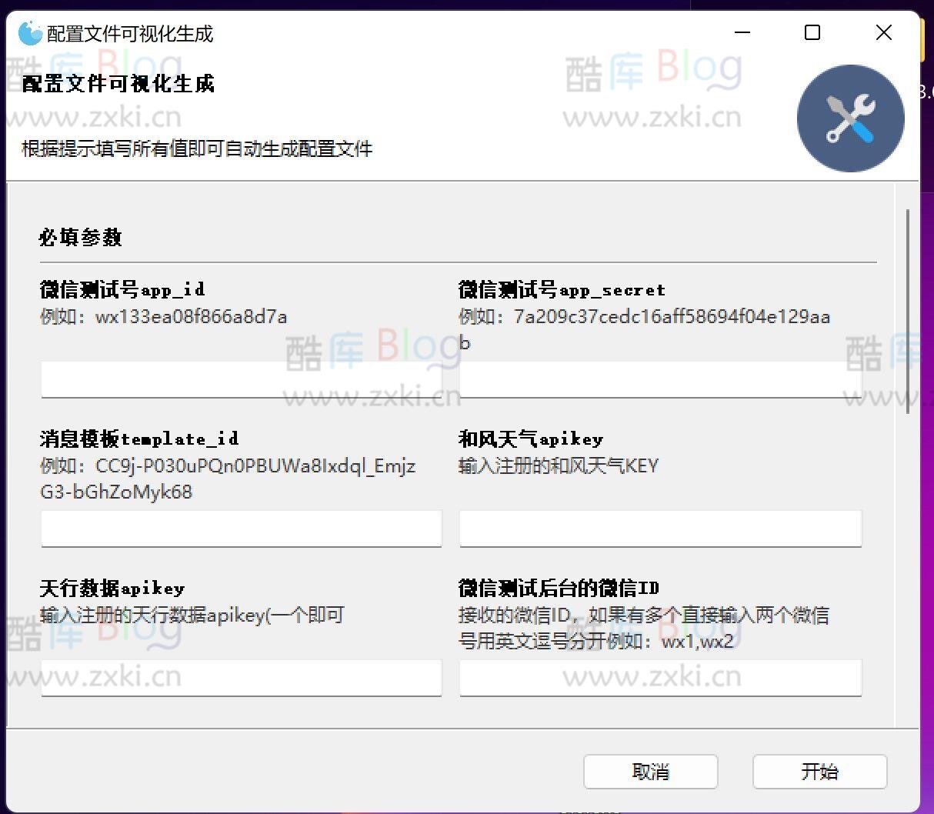
Task: Click the 和风天气apikey input field
Action: pyautogui.click(x=660, y=528)
